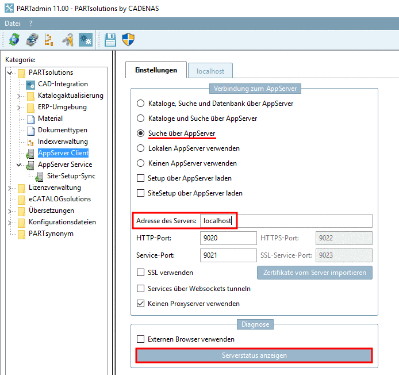Open the '?' help menu
Image resolution: width=399 pixels, height=375 pixels.
[31, 24]
